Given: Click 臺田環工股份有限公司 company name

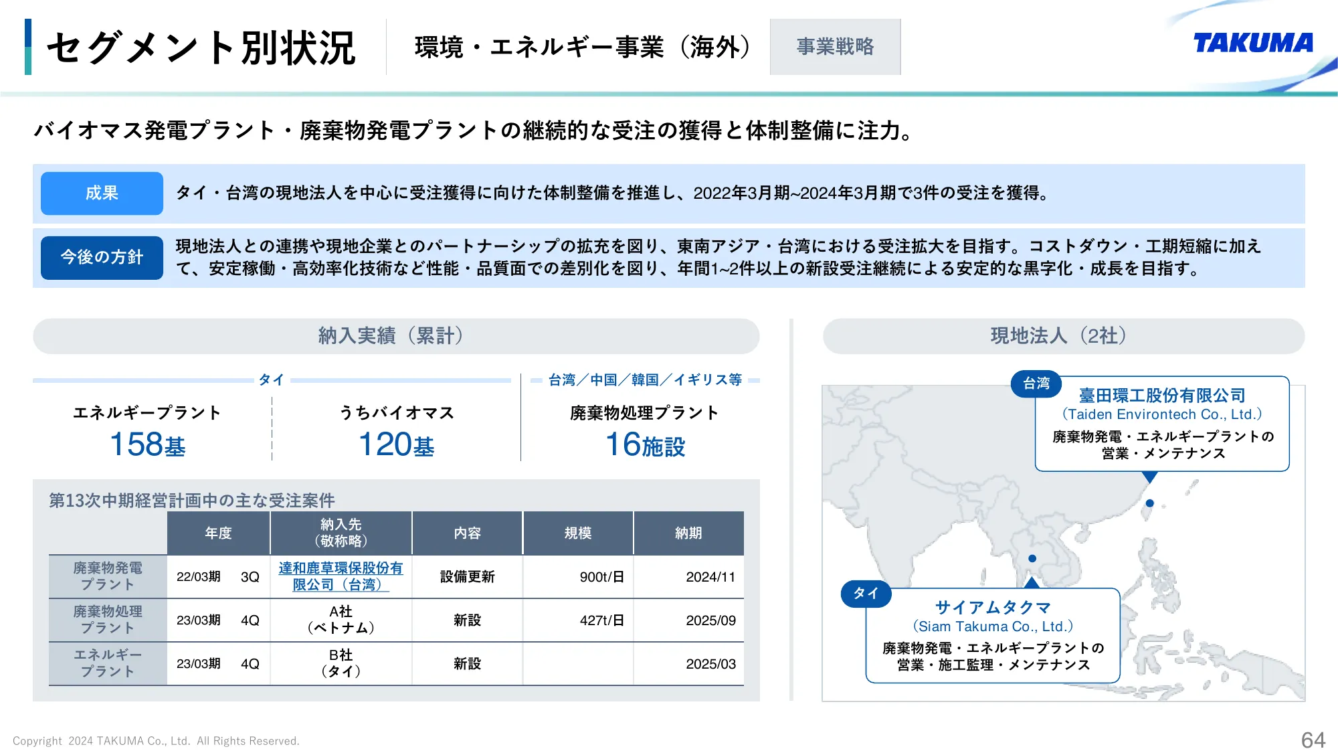Looking at the screenshot, I should point(1162,396).
